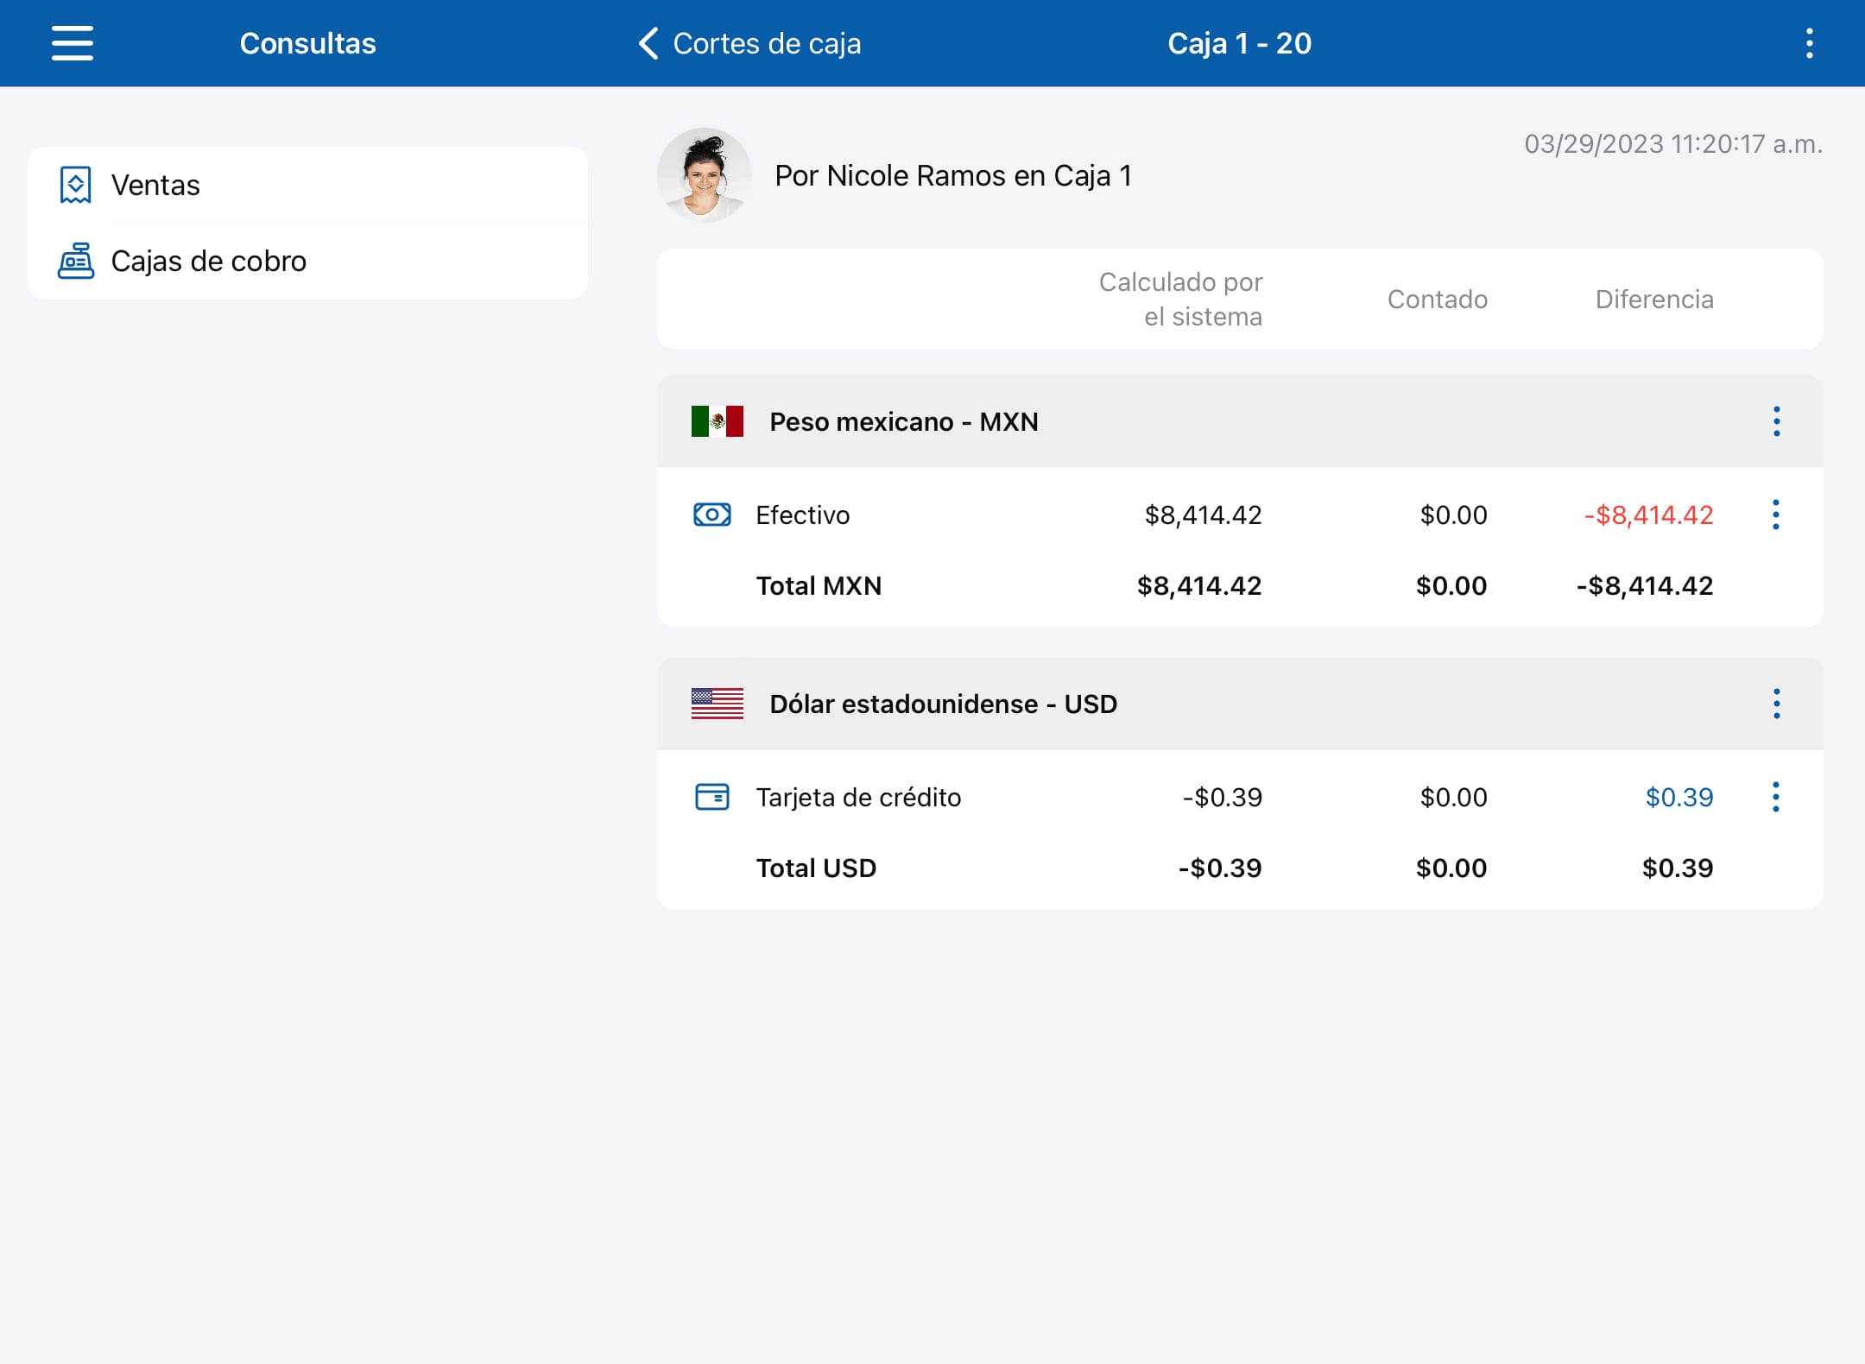This screenshot has height=1364, width=1865.
Task: Open options for Tarjeta de crédito row
Action: click(1776, 797)
